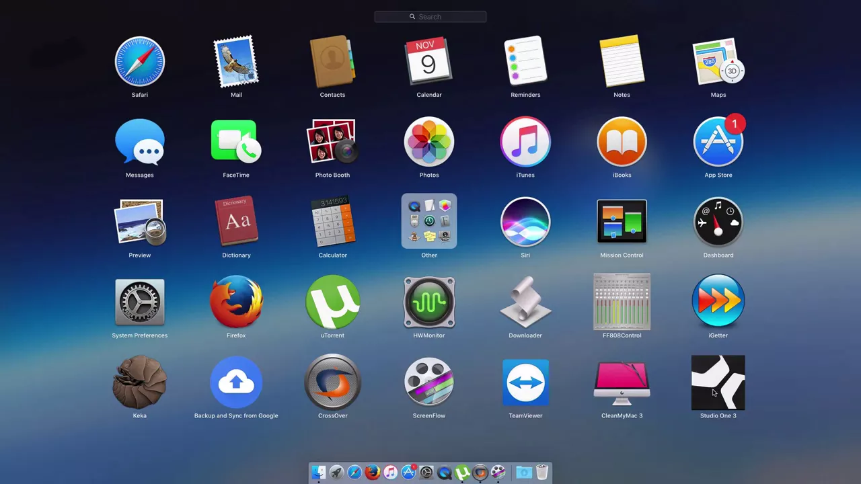Open ScreenFlow from the Dock
The width and height of the screenshot is (861, 484).
tap(498, 473)
